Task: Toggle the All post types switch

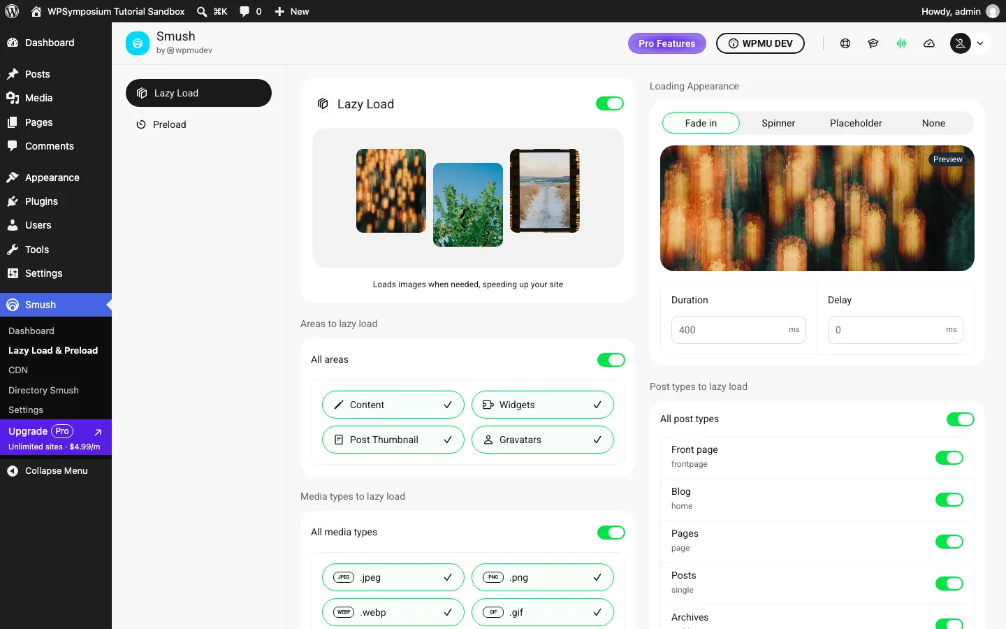Action: [961, 419]
